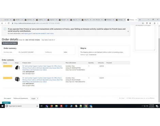Screen dimensions: 160x126
Task: Switch to the 'All API' browser tab
Action: tap(18, 20)
